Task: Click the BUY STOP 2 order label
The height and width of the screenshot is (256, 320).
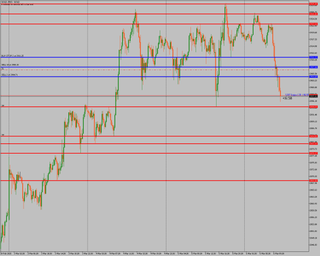Action: pos(12,56)
